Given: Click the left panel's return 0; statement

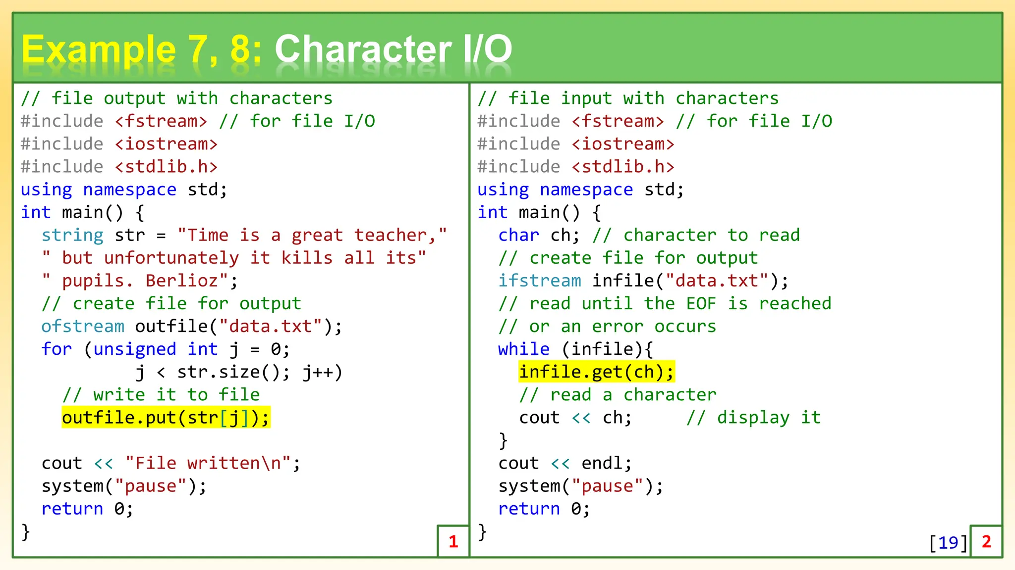Looking at the screenshot, I should tap(87, 509).
